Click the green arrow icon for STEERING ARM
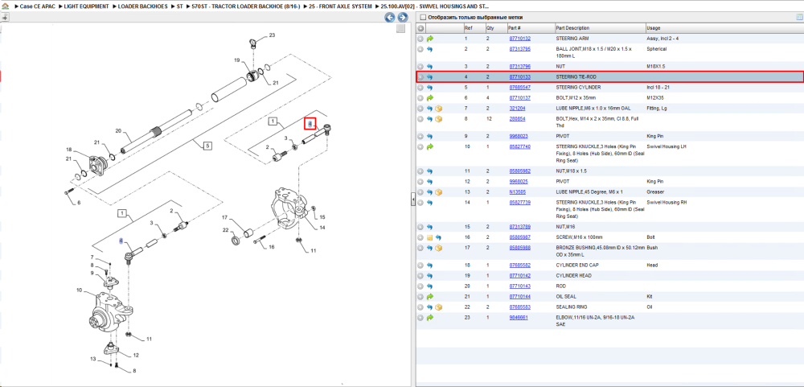The height and width of the screenshot is (387, 804). click(429, 39)
